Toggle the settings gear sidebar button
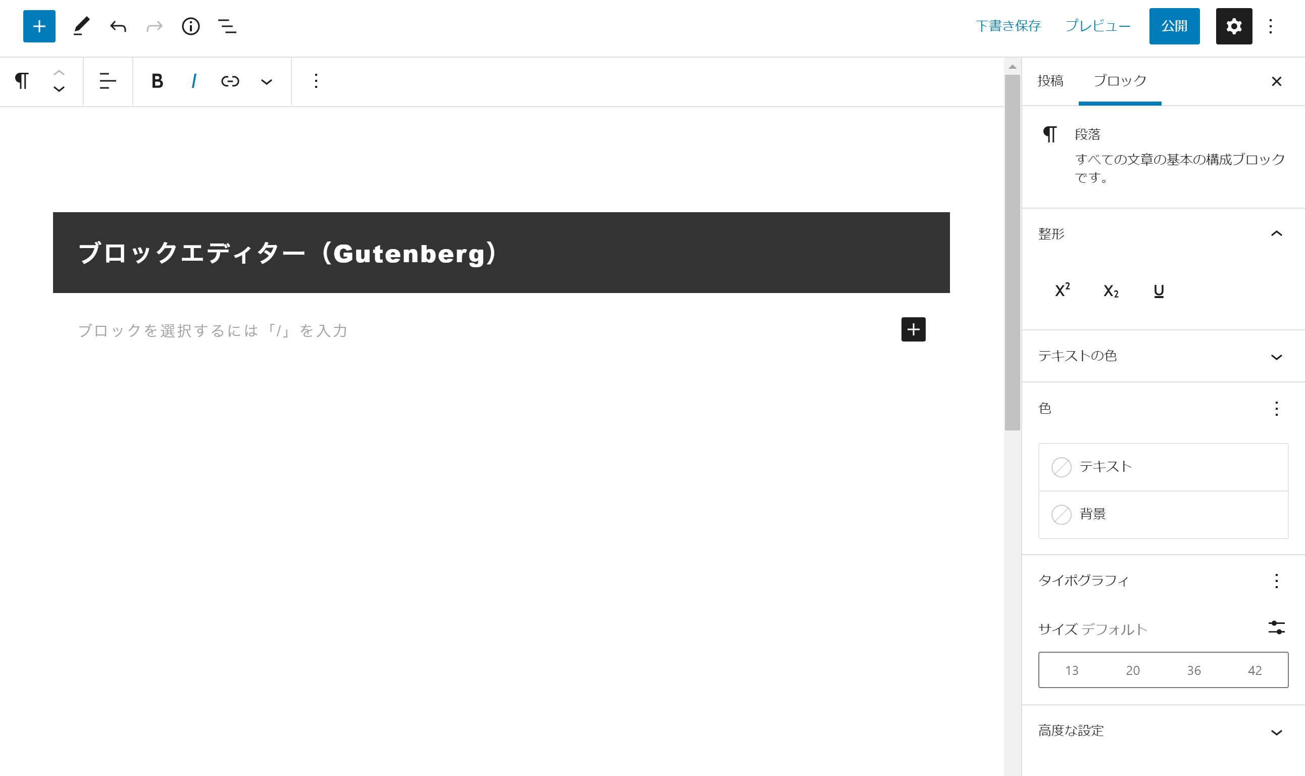Screen dimensions: 1305x776 click(1233, 26)
